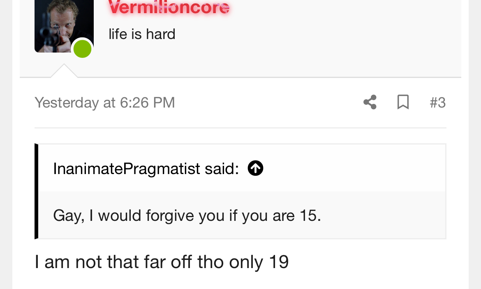Open Vermilioncore's avatar picture
This screenshot has width=481, height=289.
(x=64, y=26)
